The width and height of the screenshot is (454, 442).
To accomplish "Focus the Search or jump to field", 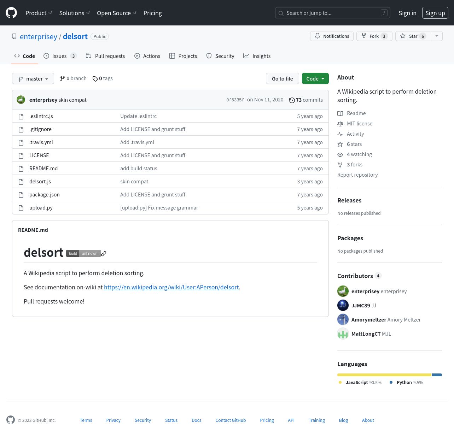I will 333,13.
